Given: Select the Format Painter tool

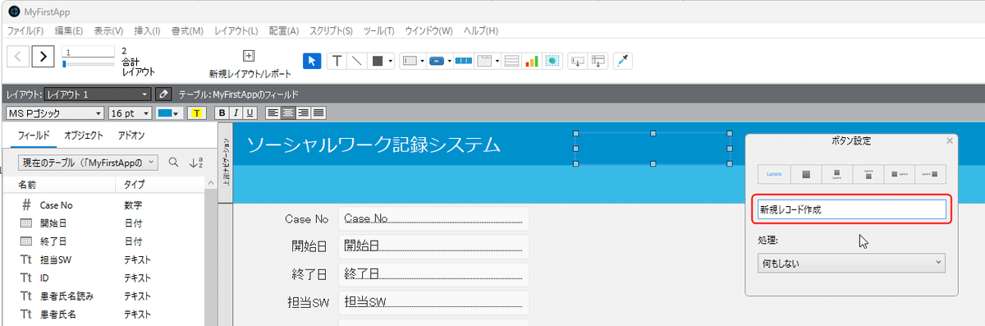Looking at the screenshot, I should [x=624, y=61].
